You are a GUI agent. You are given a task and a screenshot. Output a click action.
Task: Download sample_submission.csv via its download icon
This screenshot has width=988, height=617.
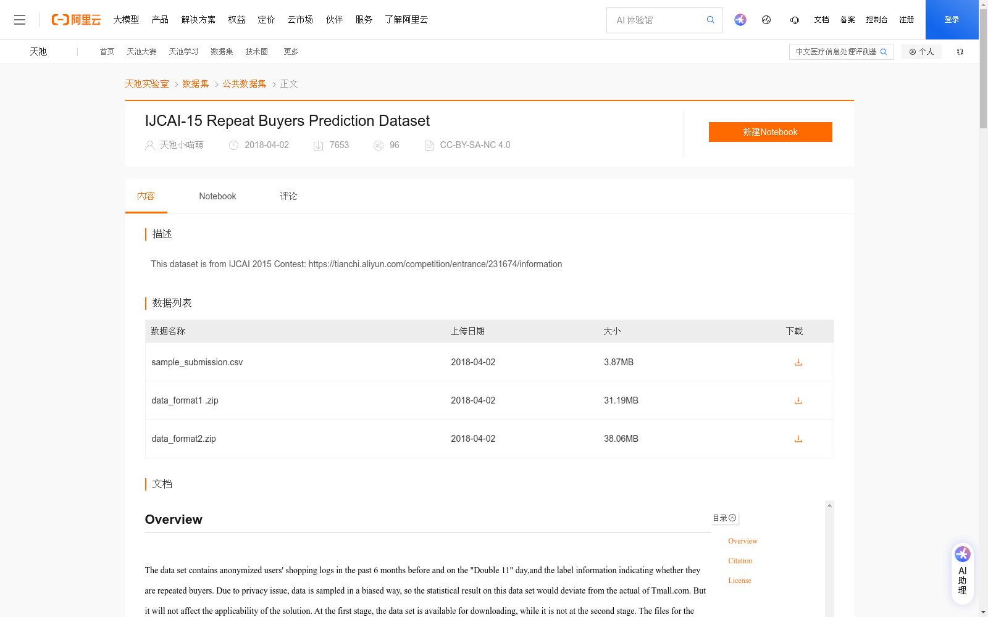point(798,362)
